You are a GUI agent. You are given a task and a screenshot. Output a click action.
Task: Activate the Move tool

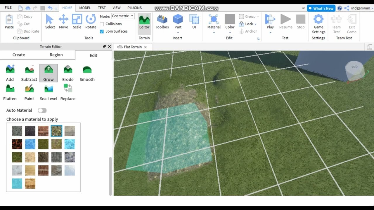point(63,22)
